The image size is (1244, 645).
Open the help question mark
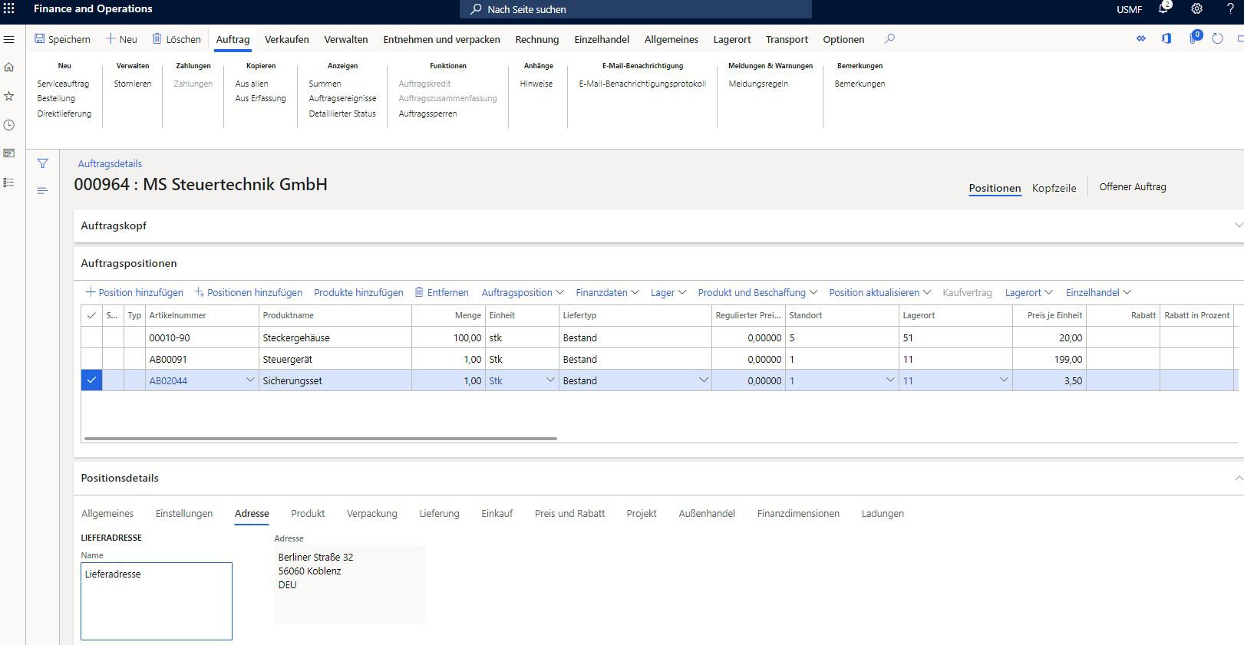pyautogui.click(x=1230, y=9)
